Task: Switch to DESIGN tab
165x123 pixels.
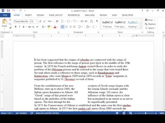Action: pos(40,15)
